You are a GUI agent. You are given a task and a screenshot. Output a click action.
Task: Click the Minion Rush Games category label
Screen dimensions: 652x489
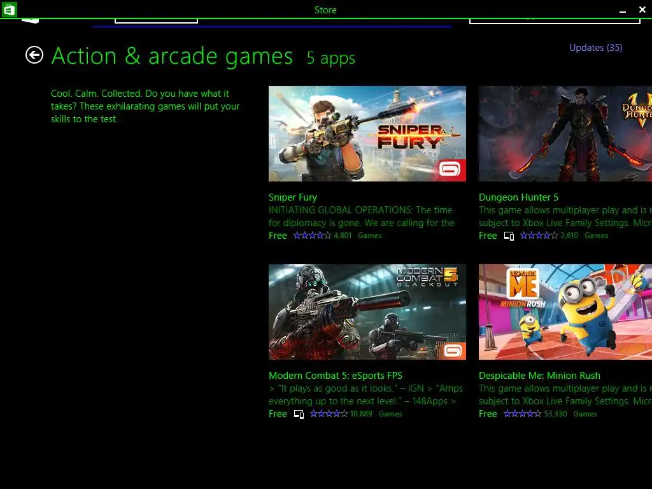(585, 414)
